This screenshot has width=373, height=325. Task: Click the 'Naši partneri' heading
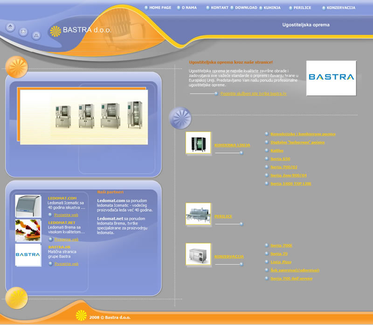pyautogui.click(x=111, y=192)
